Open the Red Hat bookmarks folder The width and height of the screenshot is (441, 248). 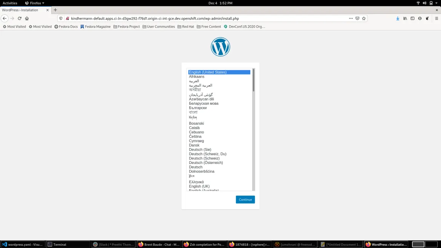[x=185, y=26]
